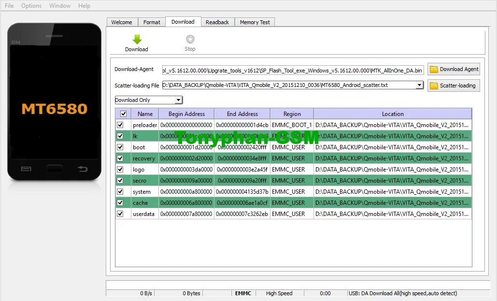Click the Download-Agent path field
This screenshot has height=301, width=497.
tap(293, 71)
